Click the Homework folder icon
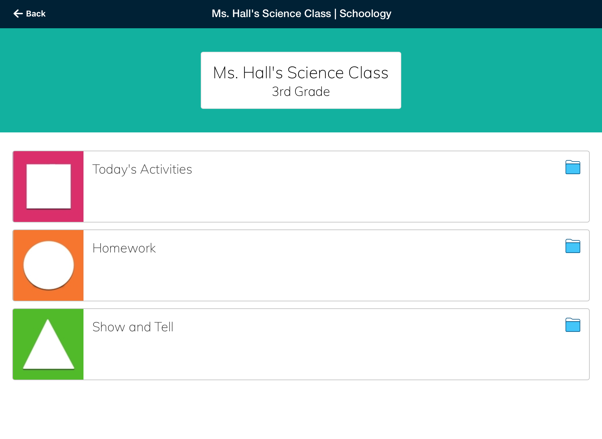Viewport: 602px width, 439px height. click(573, 246)
